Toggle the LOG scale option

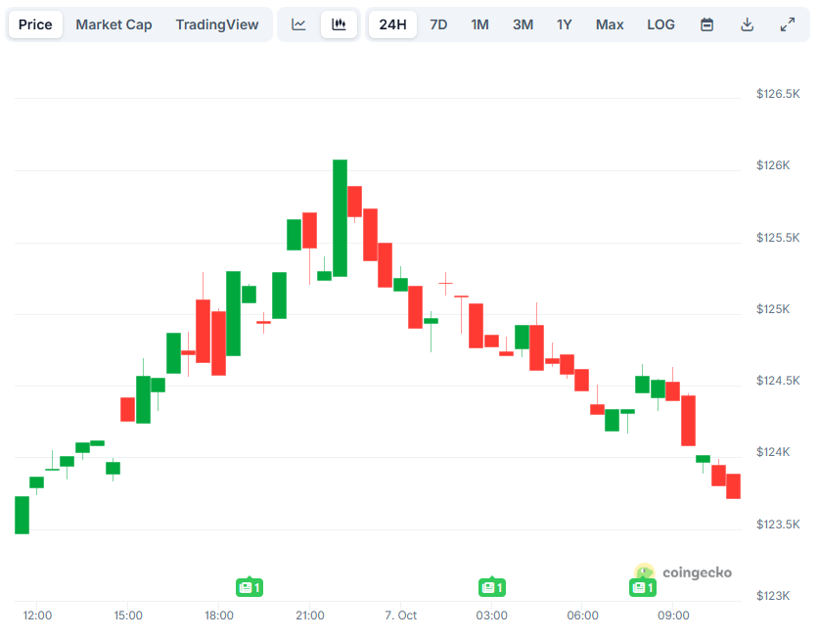point(660,24)
